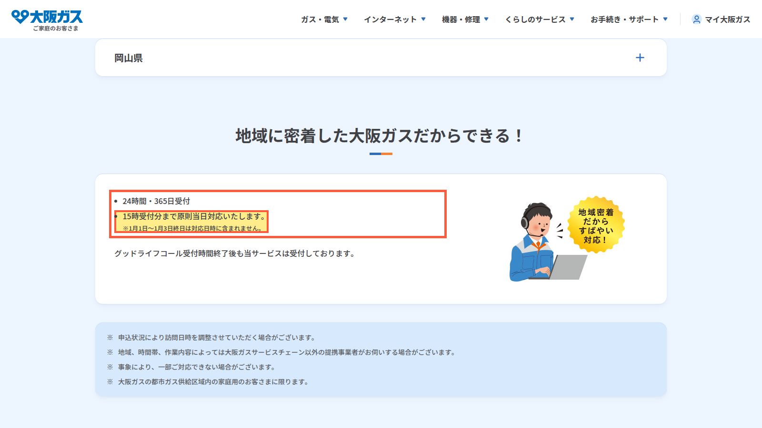Click the dropdown arrow next to くらしのサービス

(x=572, y=19)
